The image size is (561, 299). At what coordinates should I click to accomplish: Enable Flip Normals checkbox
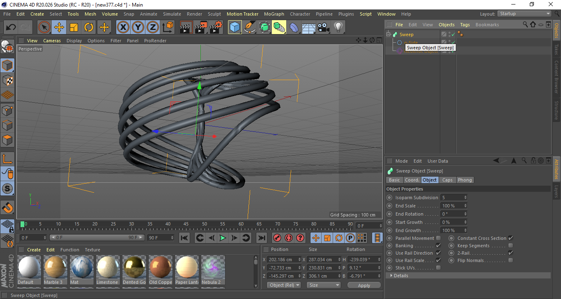pos(510,260)
